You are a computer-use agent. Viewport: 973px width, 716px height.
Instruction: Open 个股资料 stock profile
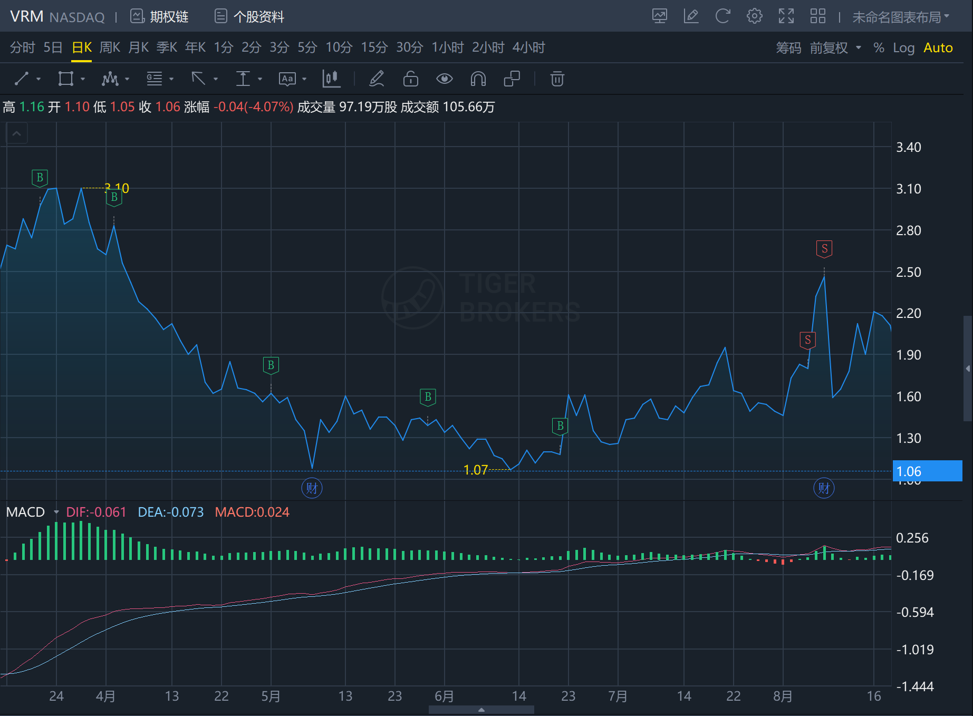tap(249, 17)
